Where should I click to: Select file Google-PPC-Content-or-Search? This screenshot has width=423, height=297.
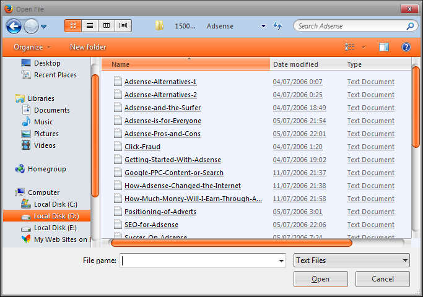click(174, 173)
